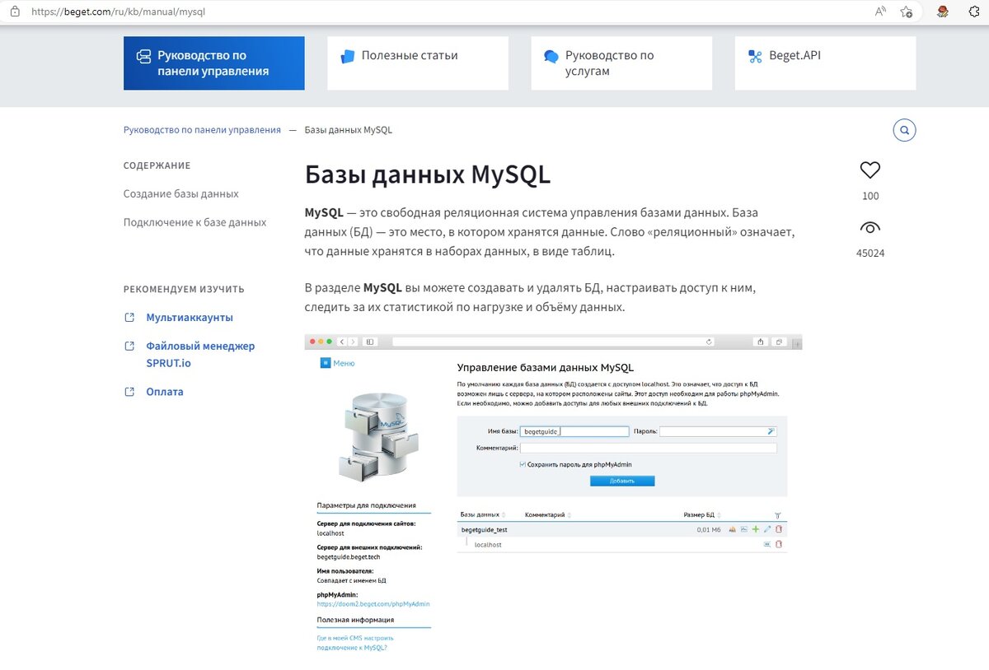Viewport: 989px width, 670px height.
Task: Click the Beget.API nodes icon
Action: click(755, 56)
